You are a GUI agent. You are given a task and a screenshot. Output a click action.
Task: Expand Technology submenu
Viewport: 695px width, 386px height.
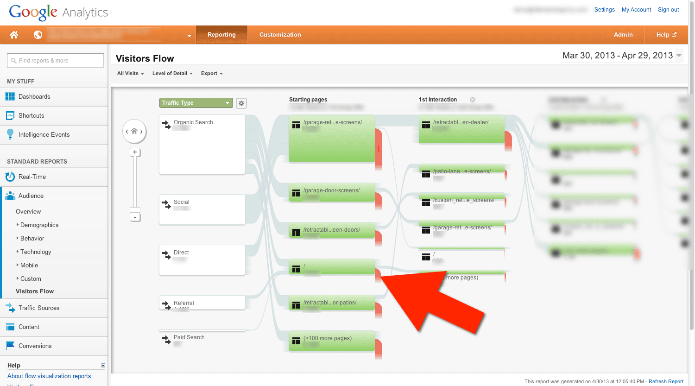point(36,252)
